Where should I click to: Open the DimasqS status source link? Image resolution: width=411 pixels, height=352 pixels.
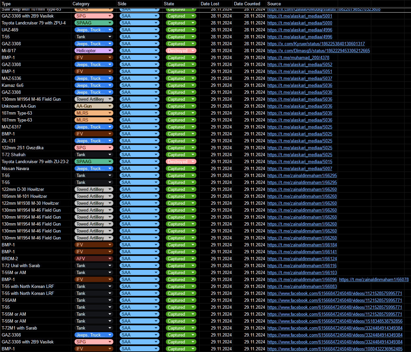click(x=318, y=51)
